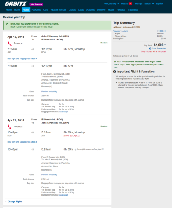This screenshot has width=172, height=208.
Task: Go to Vacation Rentals section
Action: coord(58,10)
